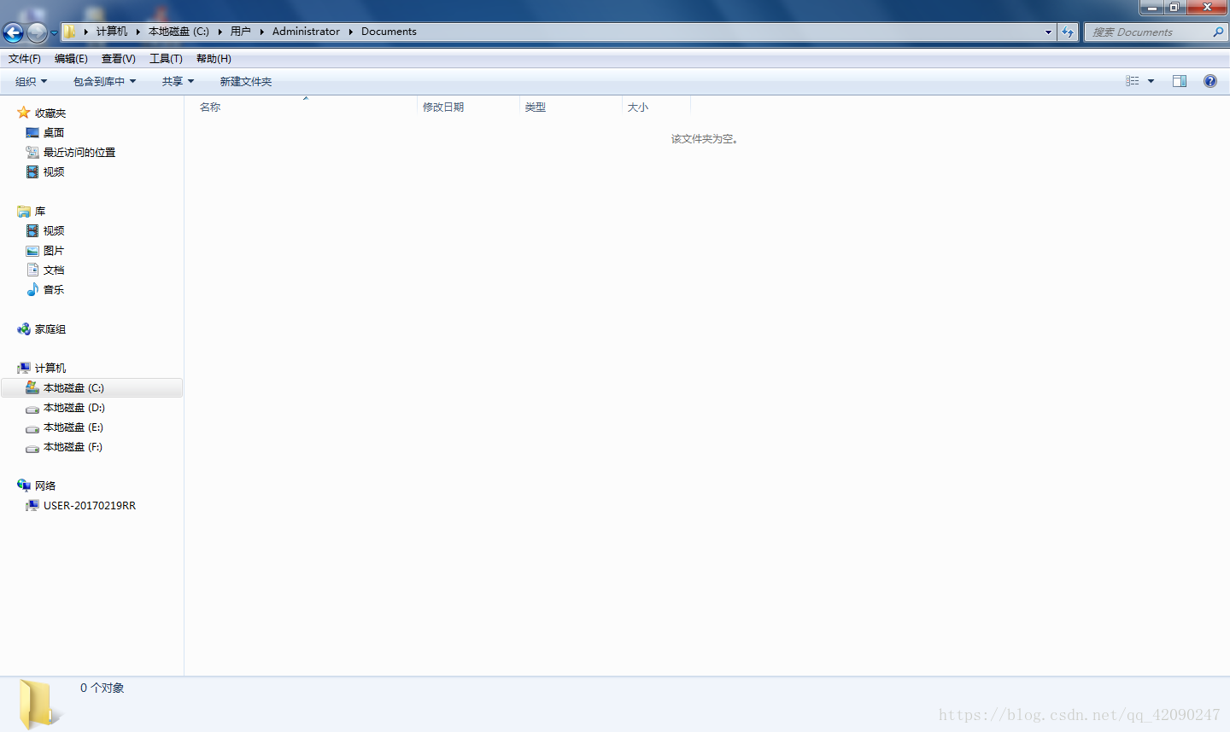Refresh the folder with the refresh icon

pyautogui.click(x=1068, y=32)
